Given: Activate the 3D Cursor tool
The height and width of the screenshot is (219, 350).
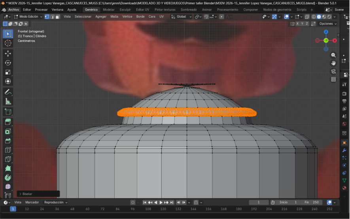Looking at the screenshot, I should click(x=8, y=43).
